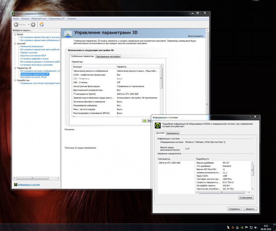Click the Home icon in the toolbar
The width and height of the screenshot is (276, 231).
coord(42,24)
